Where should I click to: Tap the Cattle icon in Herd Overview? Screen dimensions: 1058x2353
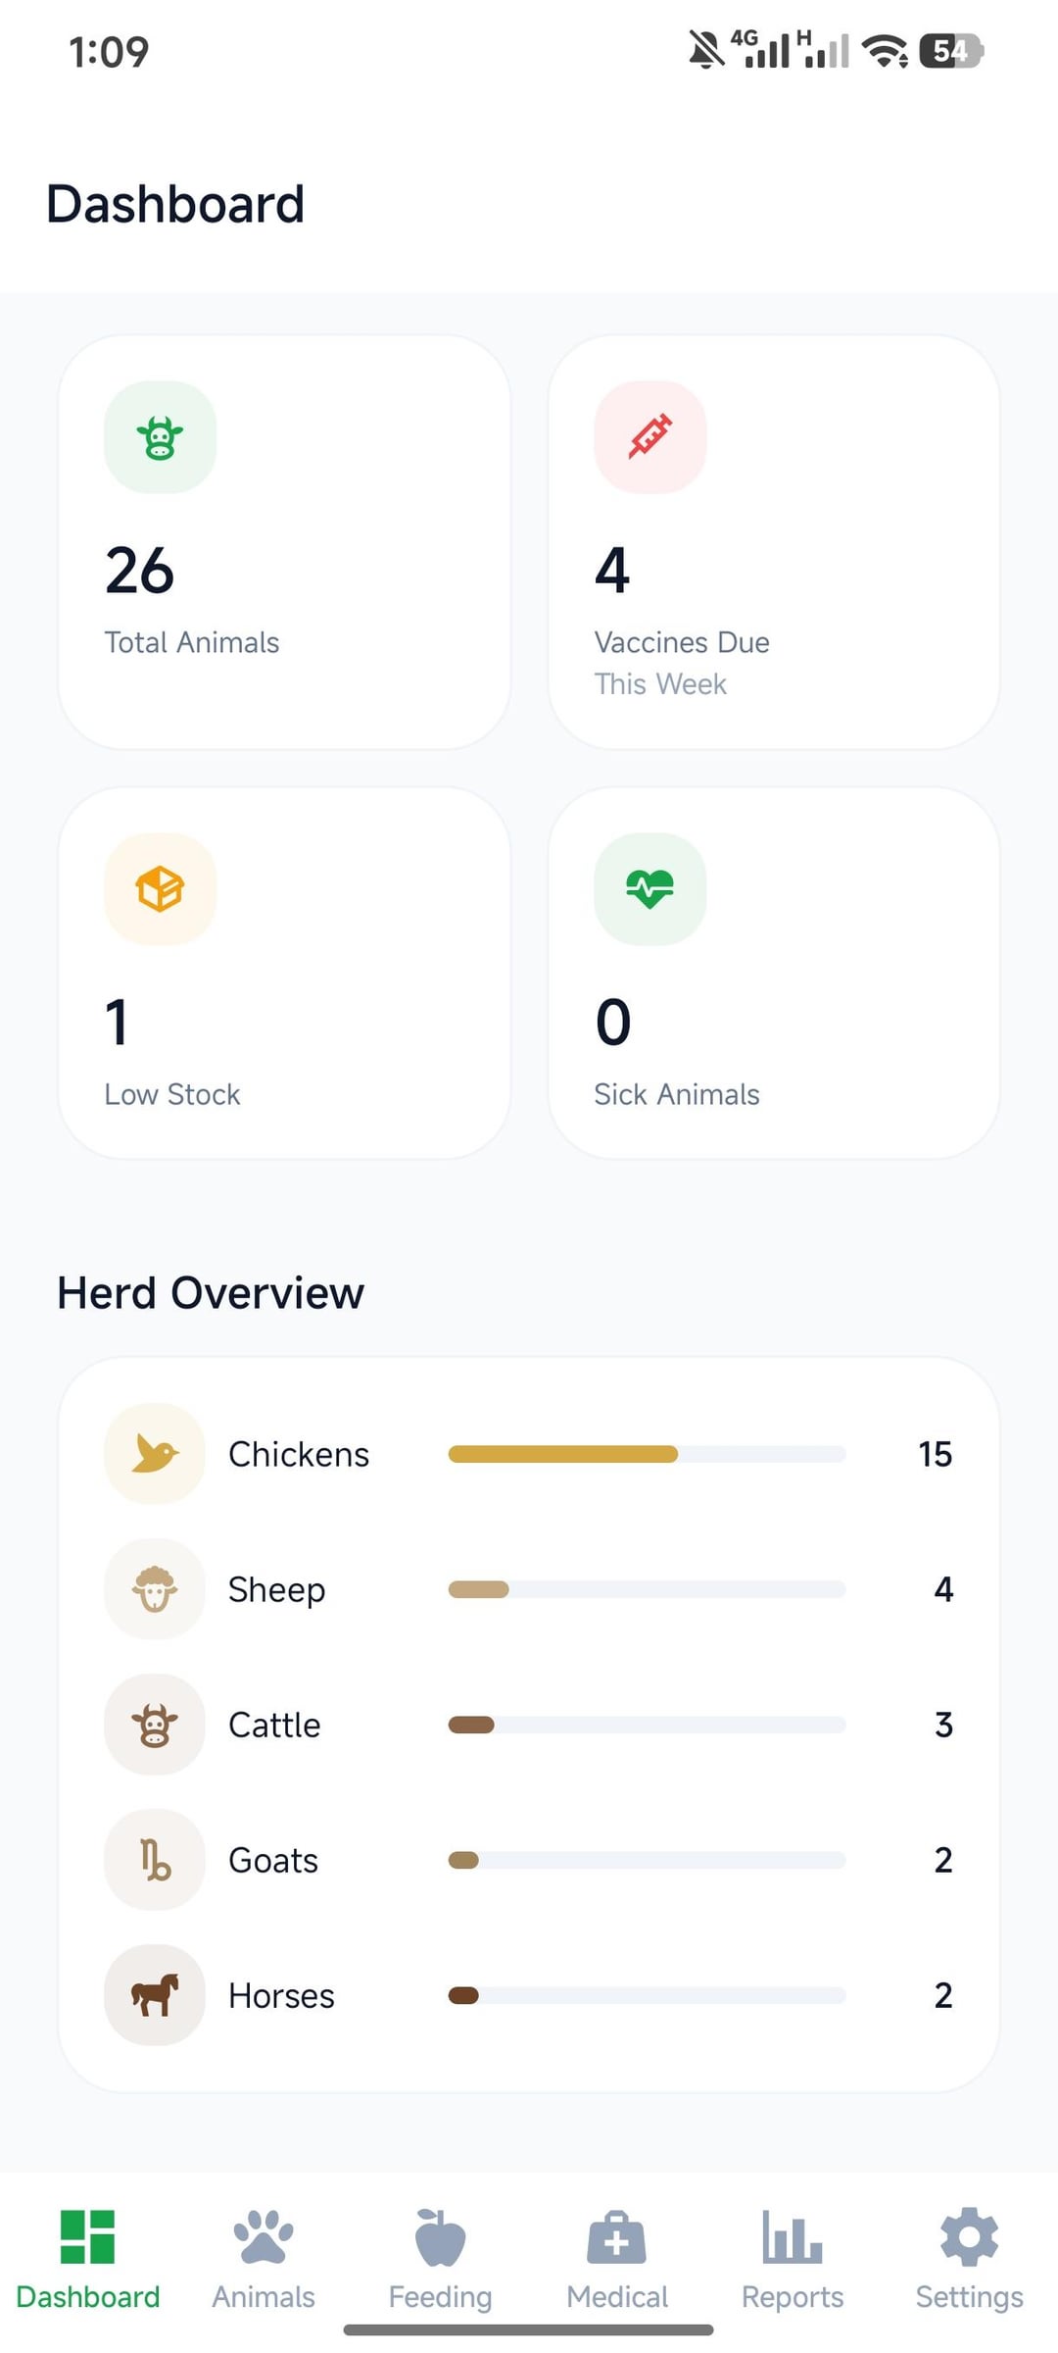tap(155, 1724)
